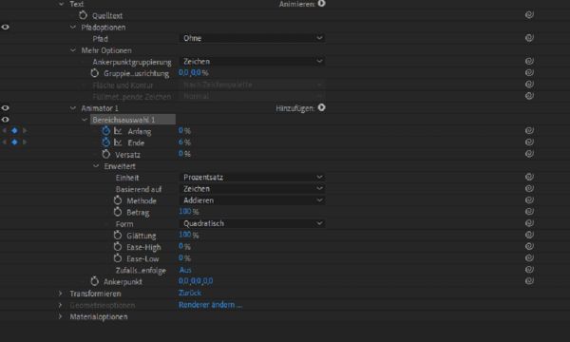
Task: Open the Pfad dropdown set to Ohne
Action: coord(252,38)
